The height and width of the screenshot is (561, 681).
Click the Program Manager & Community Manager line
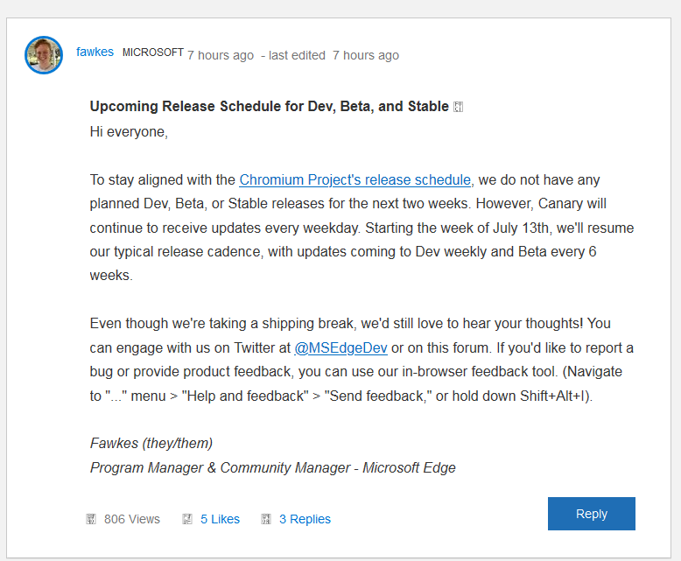[x=272, y=467]
